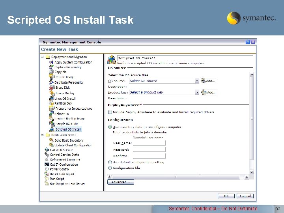Click the Create Image task icon

[52, 77]
